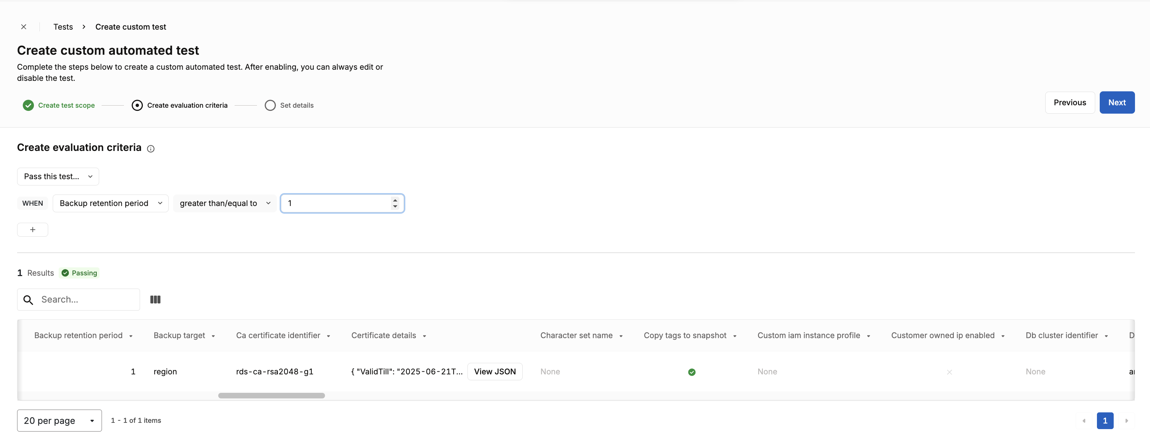This screenshot has width=1150, height=442.
Task: Close the create custom test wizard
Action: click(x=24, y=27)
